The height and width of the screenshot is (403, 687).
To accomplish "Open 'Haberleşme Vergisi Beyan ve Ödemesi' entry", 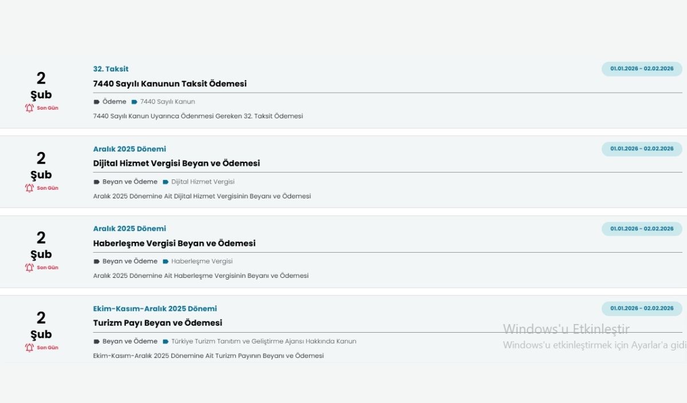I will 174,244.
